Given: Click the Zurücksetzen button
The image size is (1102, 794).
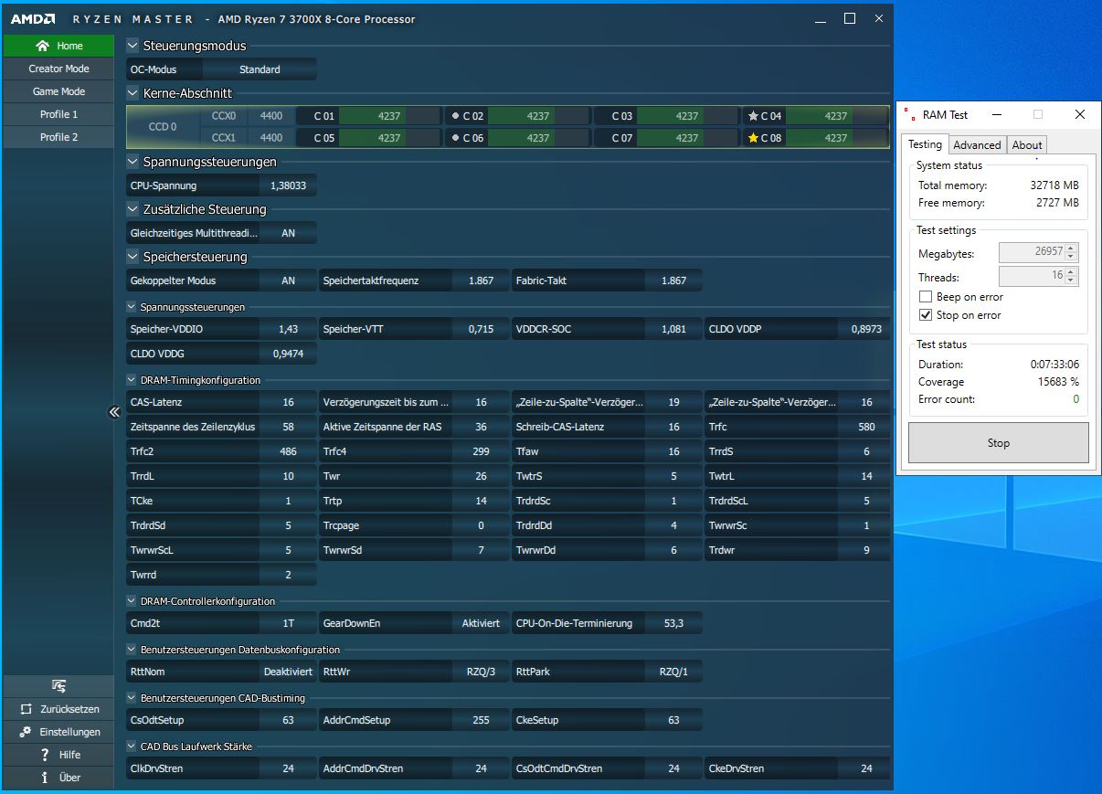Looking at the screenshot, I should coord(58,709).
